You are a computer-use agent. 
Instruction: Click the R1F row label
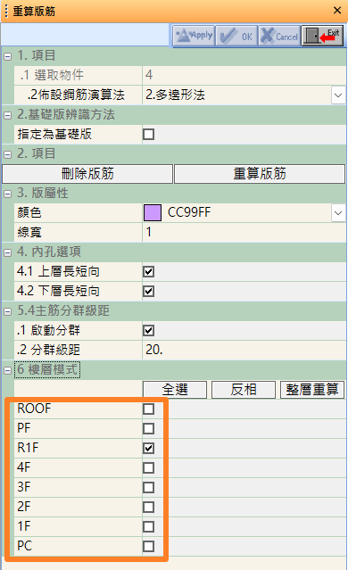point(28,448)
